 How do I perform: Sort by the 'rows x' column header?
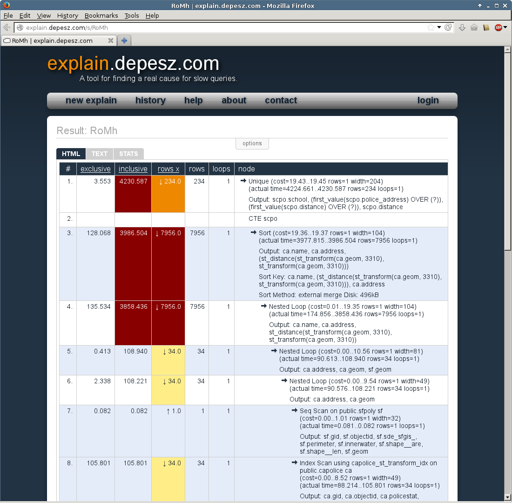pyautogui.click(x=168, y=169)
